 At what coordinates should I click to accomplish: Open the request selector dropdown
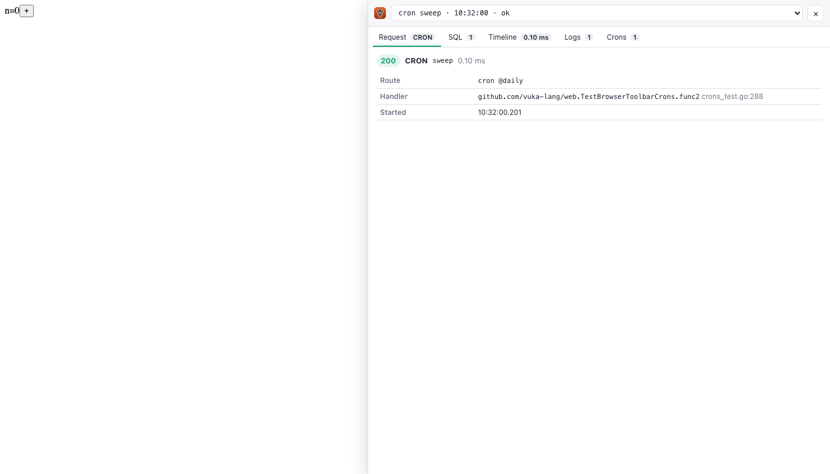click(x=596, y=13)
